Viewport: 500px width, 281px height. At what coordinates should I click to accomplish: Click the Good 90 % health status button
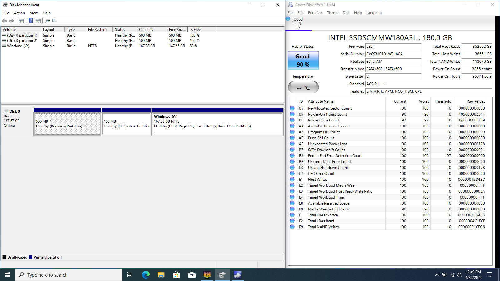click(303, 60)
